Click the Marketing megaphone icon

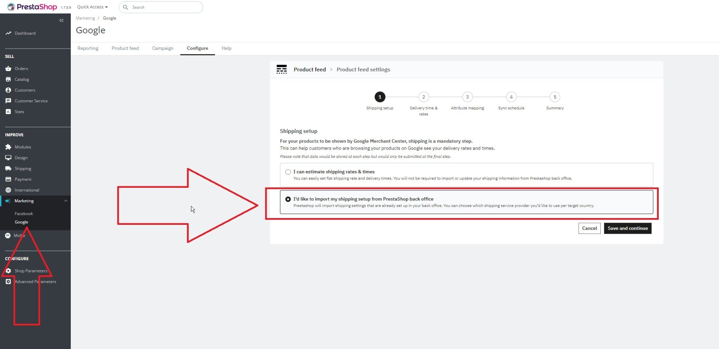8,201
